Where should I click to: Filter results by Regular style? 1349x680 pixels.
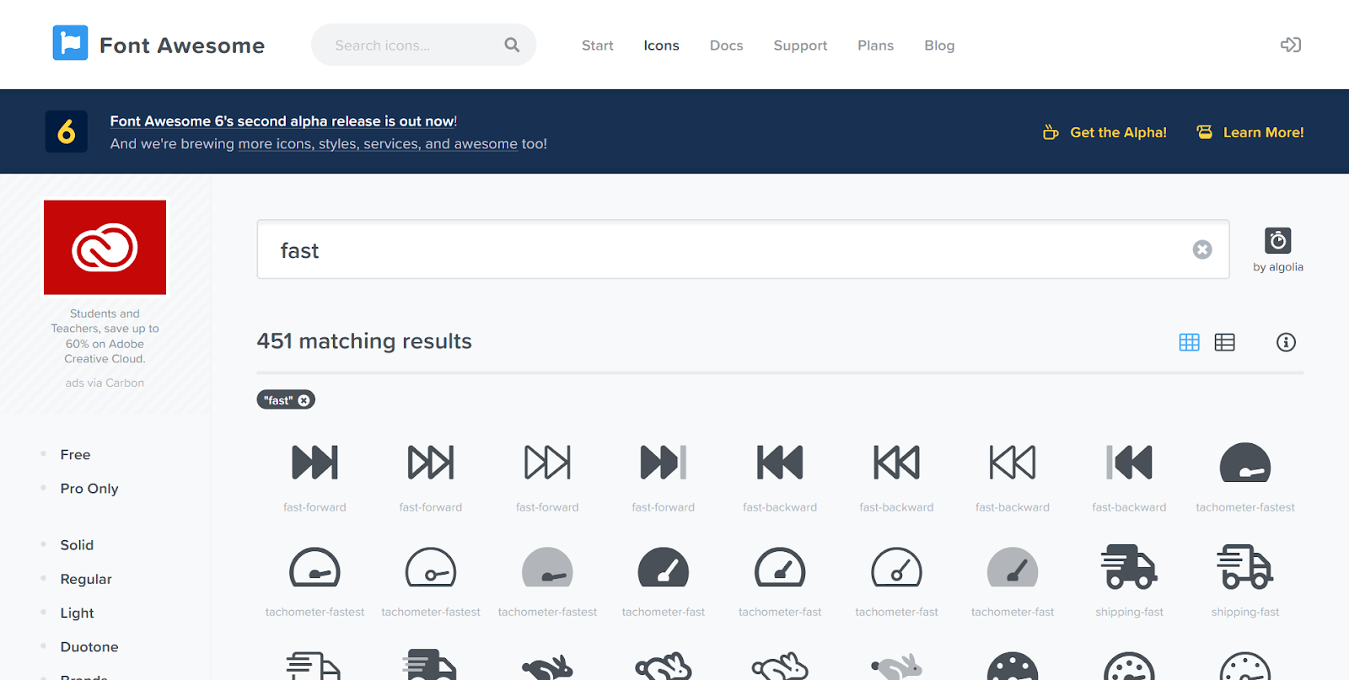click(86, 580)
